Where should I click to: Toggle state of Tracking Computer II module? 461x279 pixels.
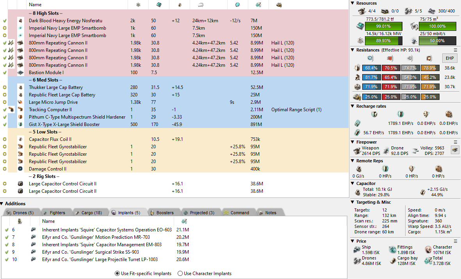[x=4, y=110]
